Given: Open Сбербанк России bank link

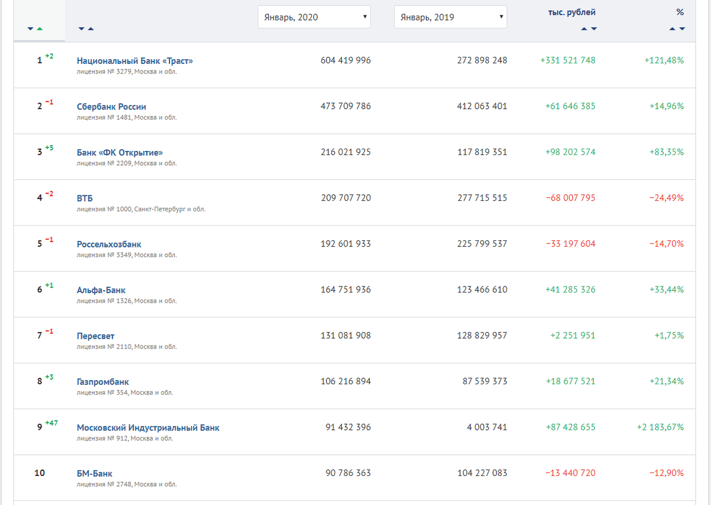Looking at the screenshot, I should coord(111,107).
